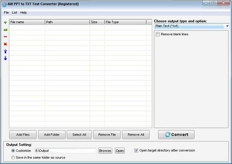Click Browse to choose output folder

(105, 151)
